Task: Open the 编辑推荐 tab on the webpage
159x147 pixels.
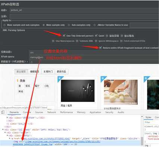Action: pos(34,71)
